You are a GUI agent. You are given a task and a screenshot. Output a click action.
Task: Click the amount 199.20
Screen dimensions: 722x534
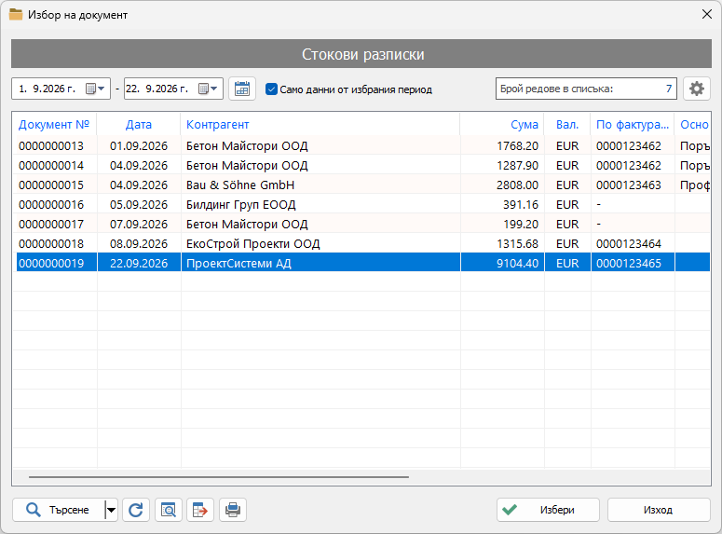[521, 224]
